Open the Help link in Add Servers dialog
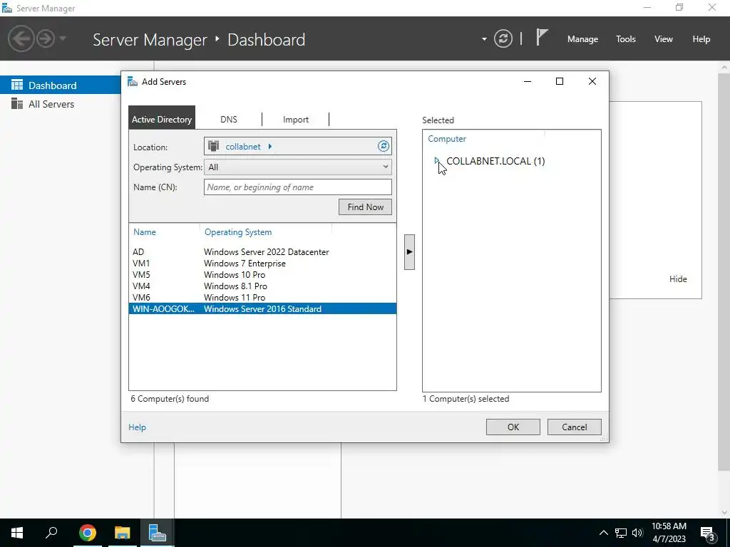The image size is (730, 547). (x=137, y=427)
